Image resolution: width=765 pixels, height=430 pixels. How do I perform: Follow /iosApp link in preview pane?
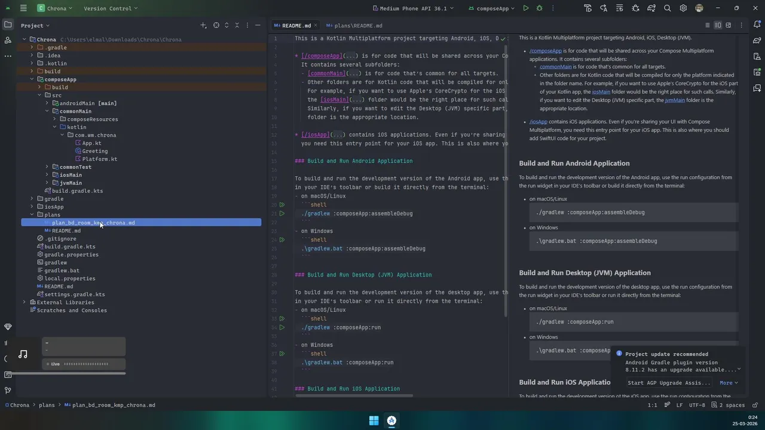pyautogui.click(x=538, y=122)
